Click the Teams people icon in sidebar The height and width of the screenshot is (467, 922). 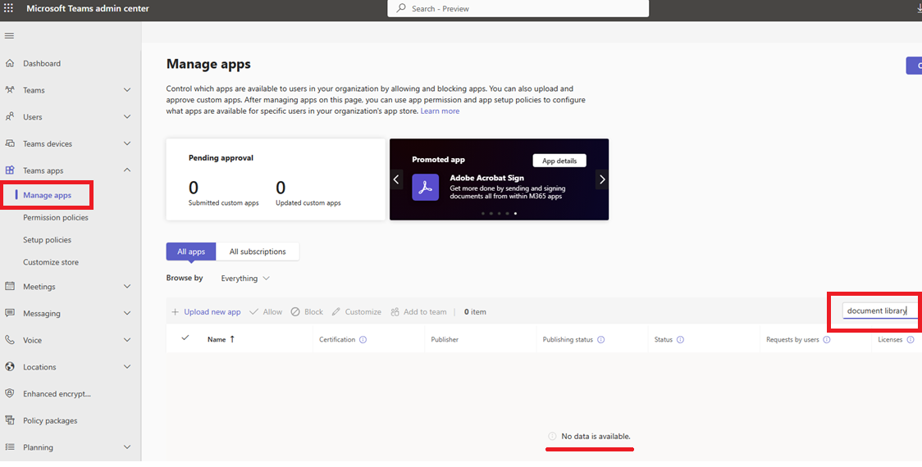point(9,90)
